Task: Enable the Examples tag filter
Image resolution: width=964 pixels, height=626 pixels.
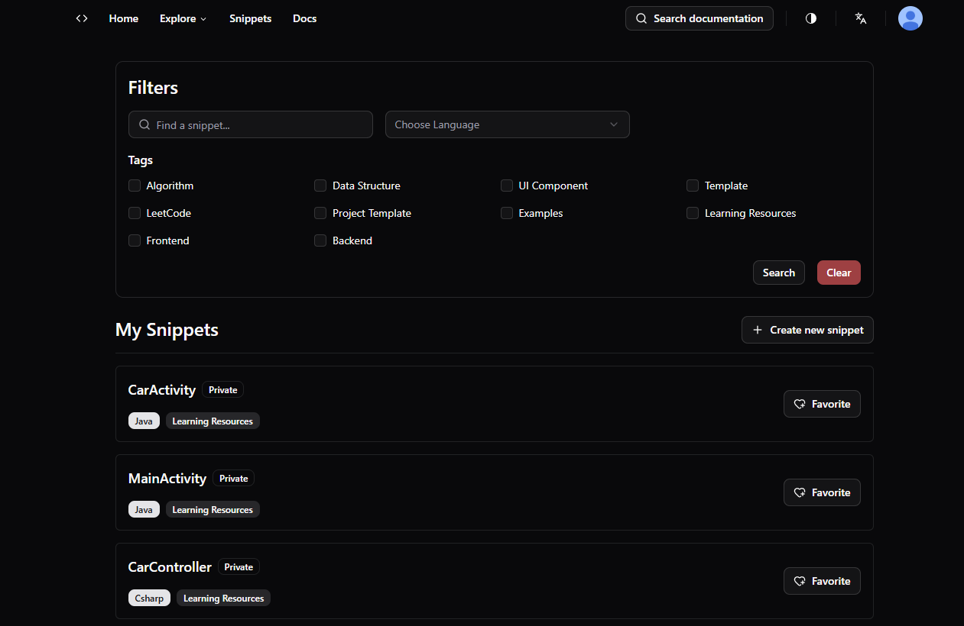Action: [507, 213]
